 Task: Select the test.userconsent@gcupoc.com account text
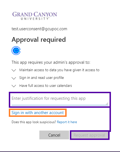39,29
